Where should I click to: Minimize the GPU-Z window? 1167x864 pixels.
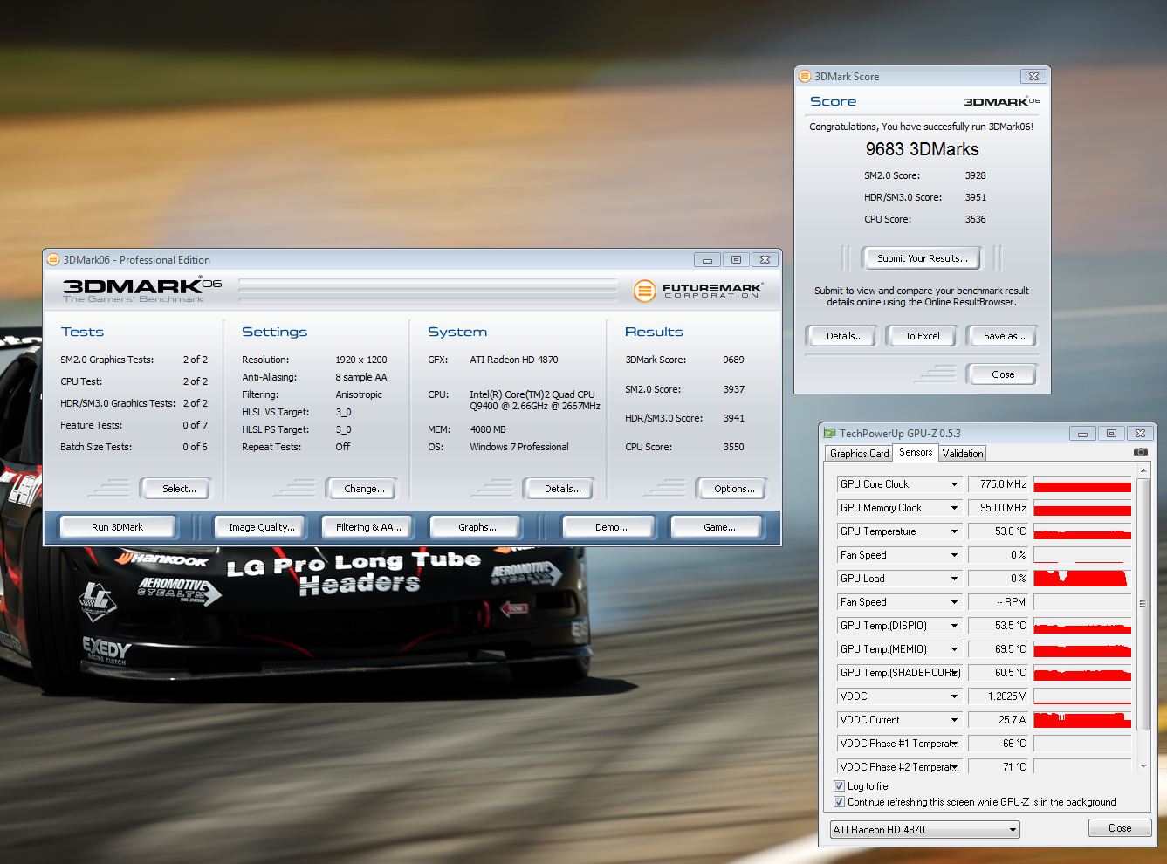[x=1082, y=433]
